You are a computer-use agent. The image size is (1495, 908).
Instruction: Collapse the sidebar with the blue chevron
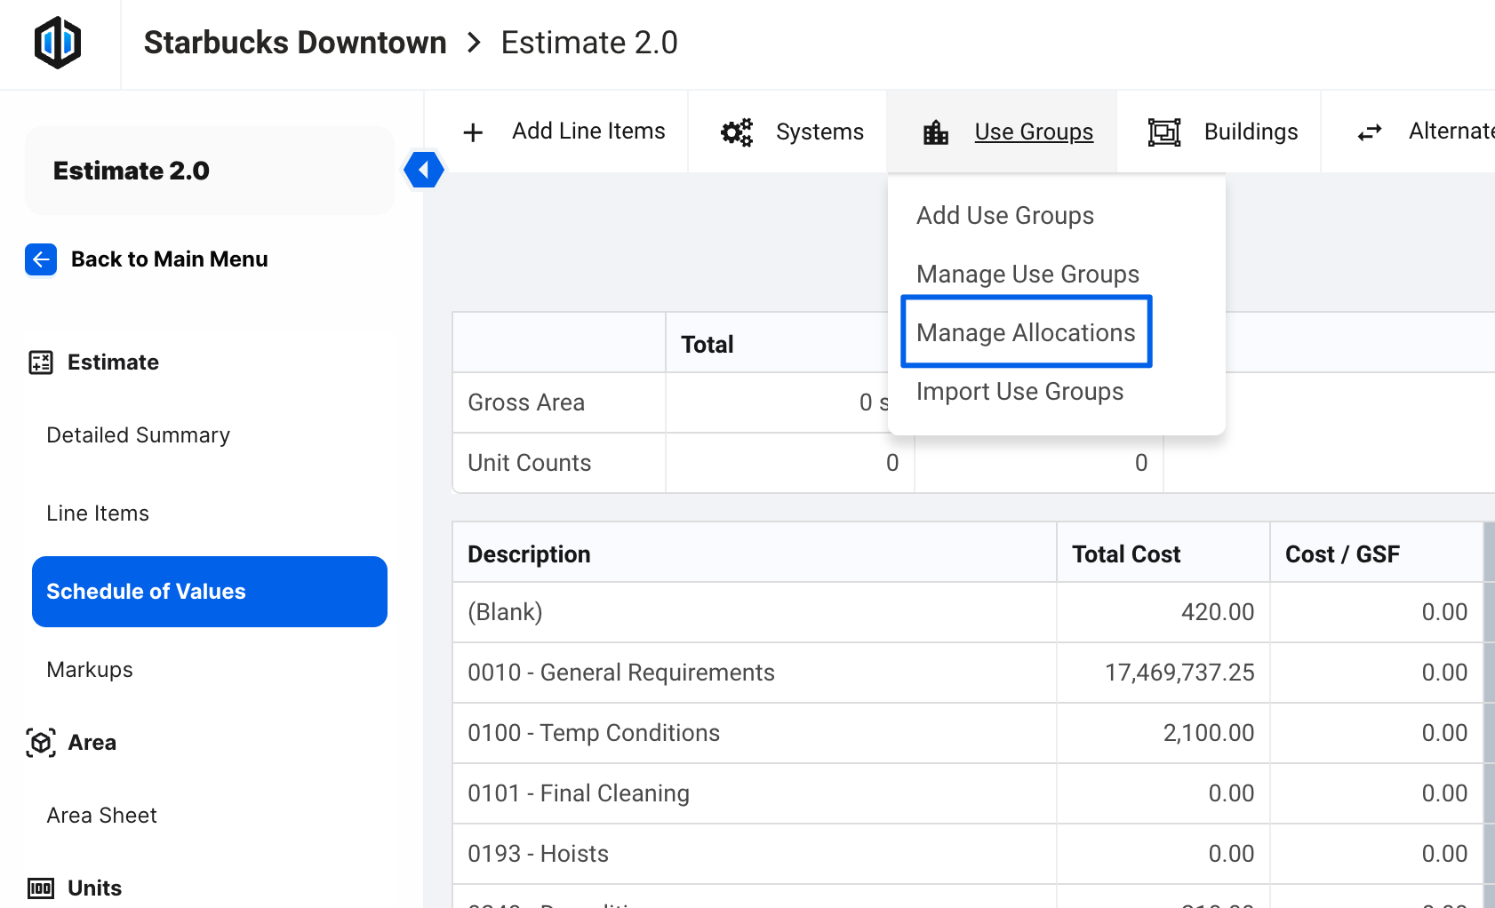point(424,170)
